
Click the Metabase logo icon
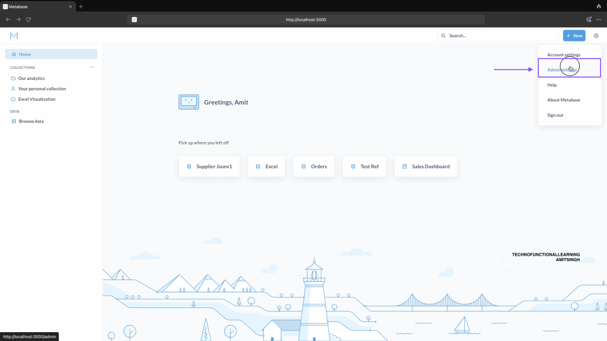click(14, 36)
